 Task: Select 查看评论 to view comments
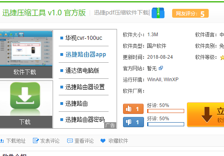click(84, 141)
